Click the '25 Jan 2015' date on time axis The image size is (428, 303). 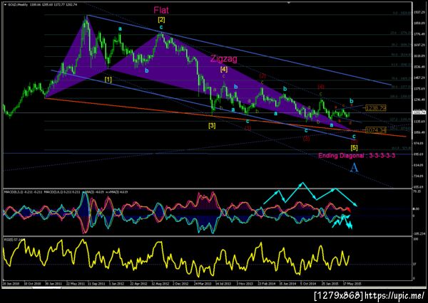point(331,284)
